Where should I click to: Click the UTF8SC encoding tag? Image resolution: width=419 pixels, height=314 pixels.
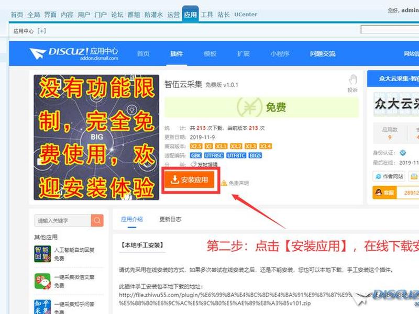tap(214, 155)
